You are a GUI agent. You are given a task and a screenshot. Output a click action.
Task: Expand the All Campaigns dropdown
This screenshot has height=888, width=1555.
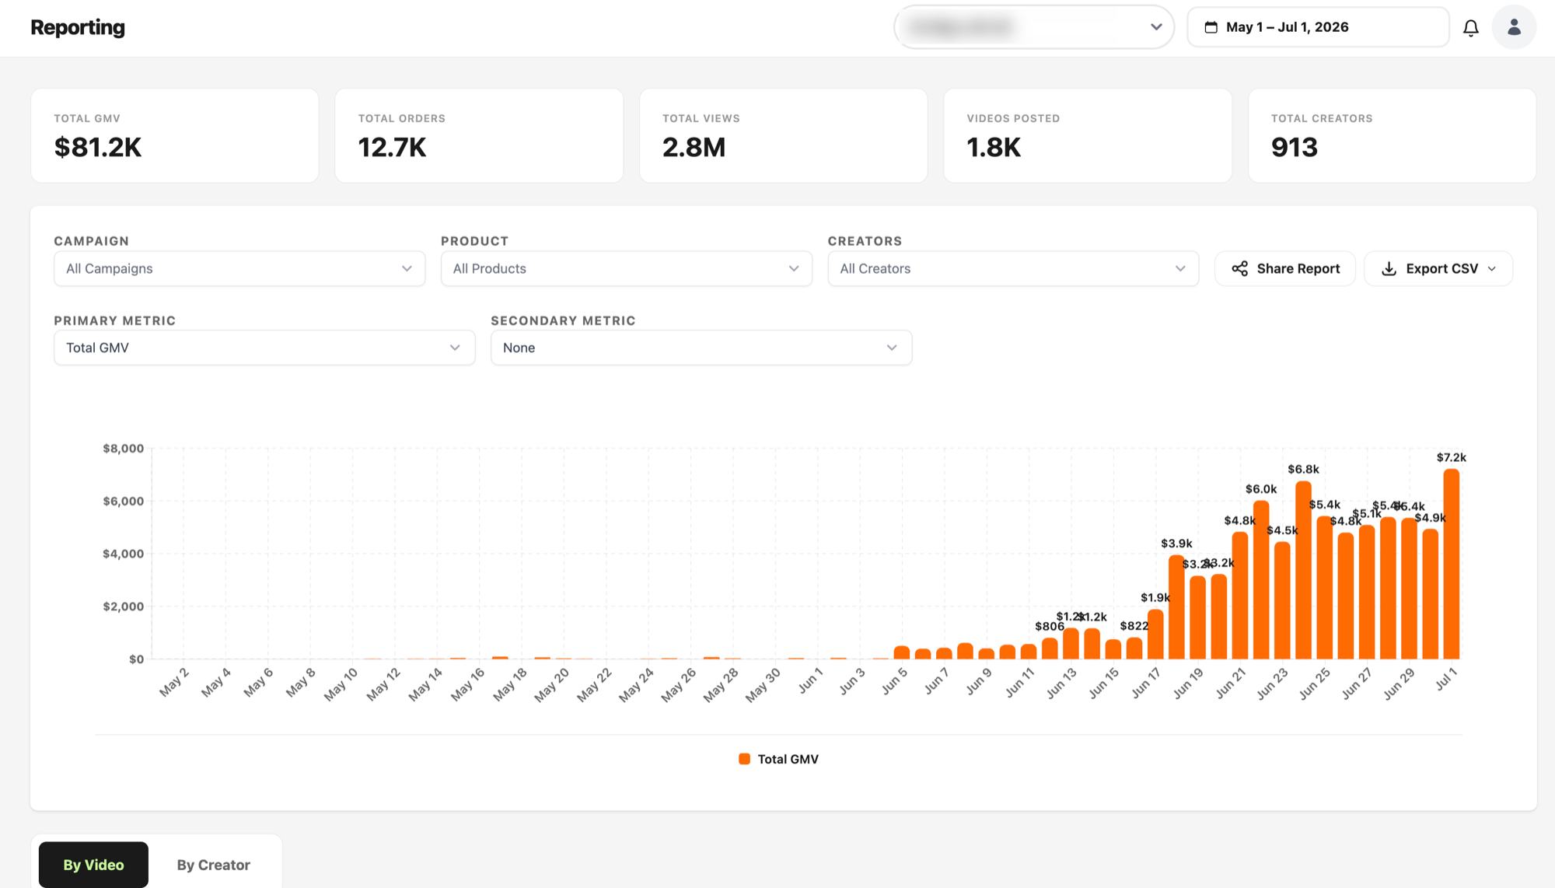[x=239, y=268]
